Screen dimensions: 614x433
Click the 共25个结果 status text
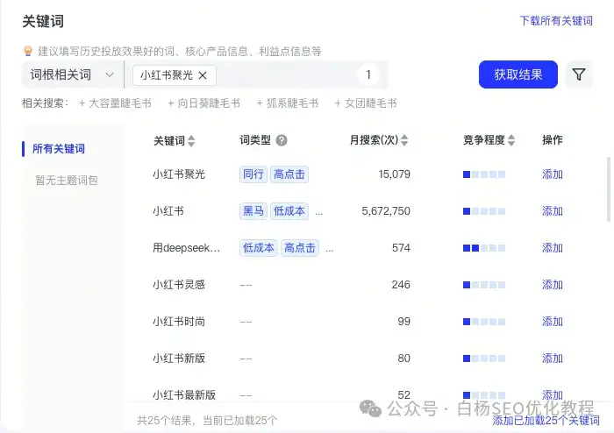point(208,421)
